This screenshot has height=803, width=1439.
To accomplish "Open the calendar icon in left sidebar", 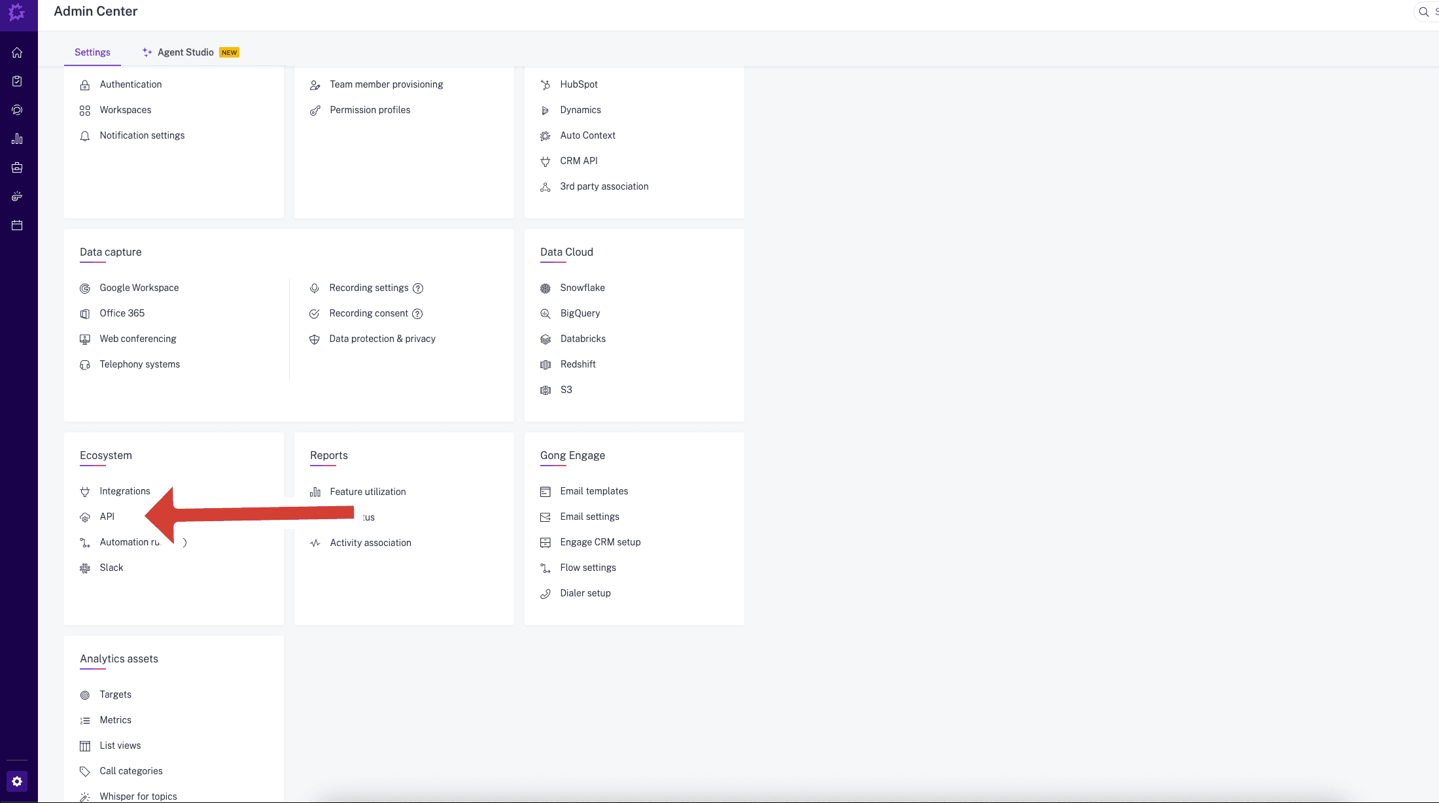I will point(17,226).
